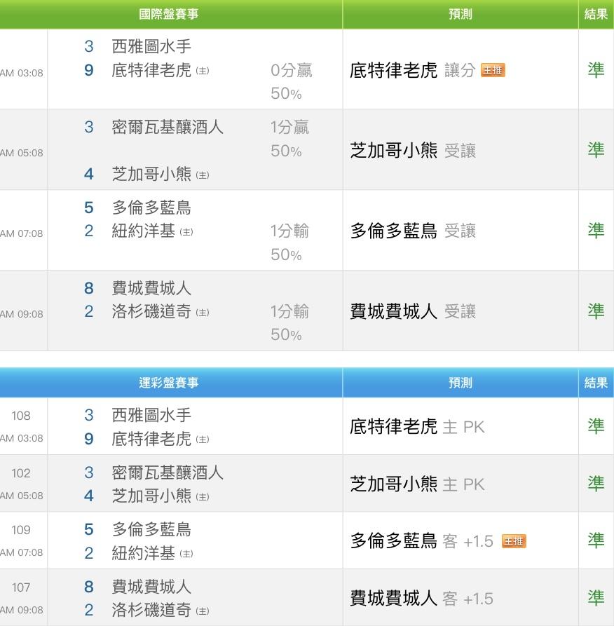Click 準 result for 底特律老虎 讓分

tap(596, 70)
